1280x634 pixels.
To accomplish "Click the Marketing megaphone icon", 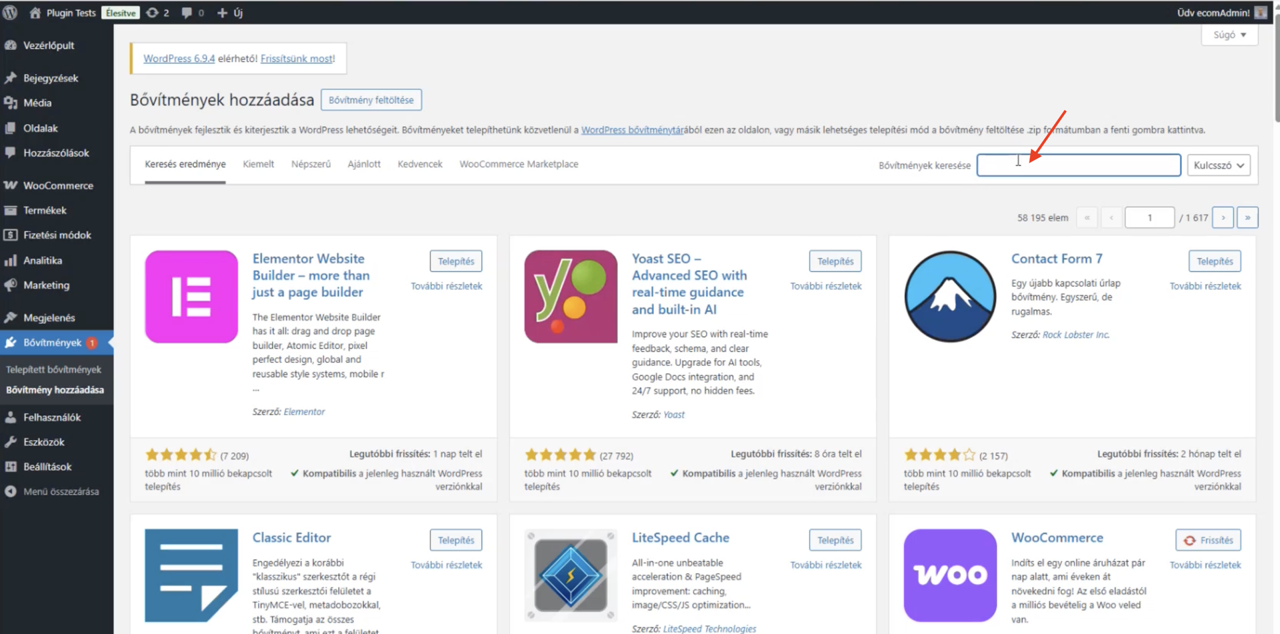I will pos(11,285).
